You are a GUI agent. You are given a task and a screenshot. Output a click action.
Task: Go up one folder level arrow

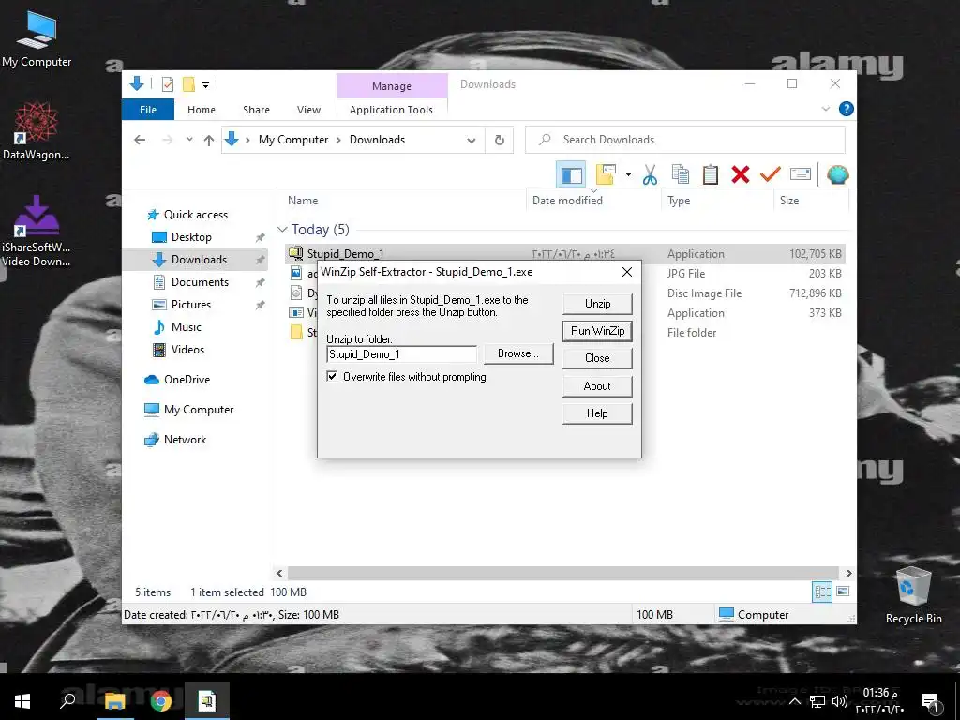(x=209, y=141)
